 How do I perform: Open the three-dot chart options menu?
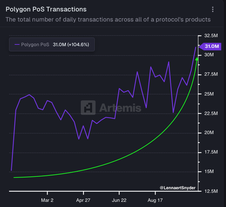pos(212,9)
